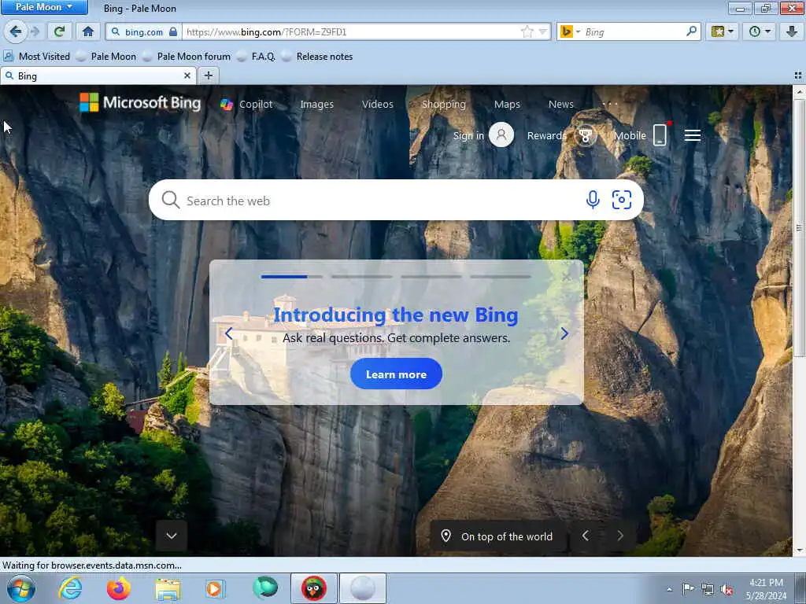The height and width of the screenshot is (604, 806).
Task: Click the search magnifier in Bing box
Action: coord(170,200)
